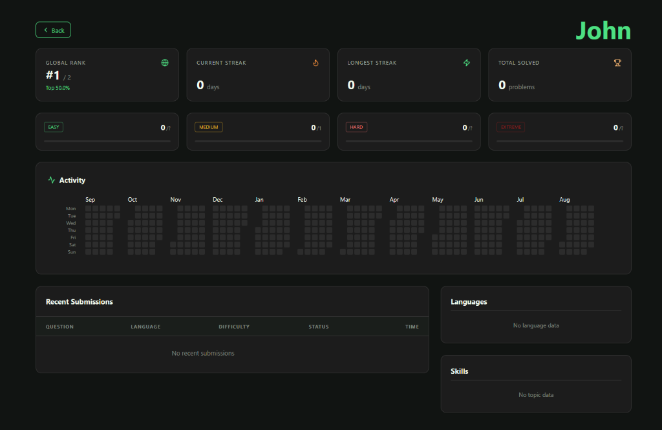Viewport: 662px width, 430px height.
Task: Click the Jan month label in Activity
Action: tap(259, 199)
